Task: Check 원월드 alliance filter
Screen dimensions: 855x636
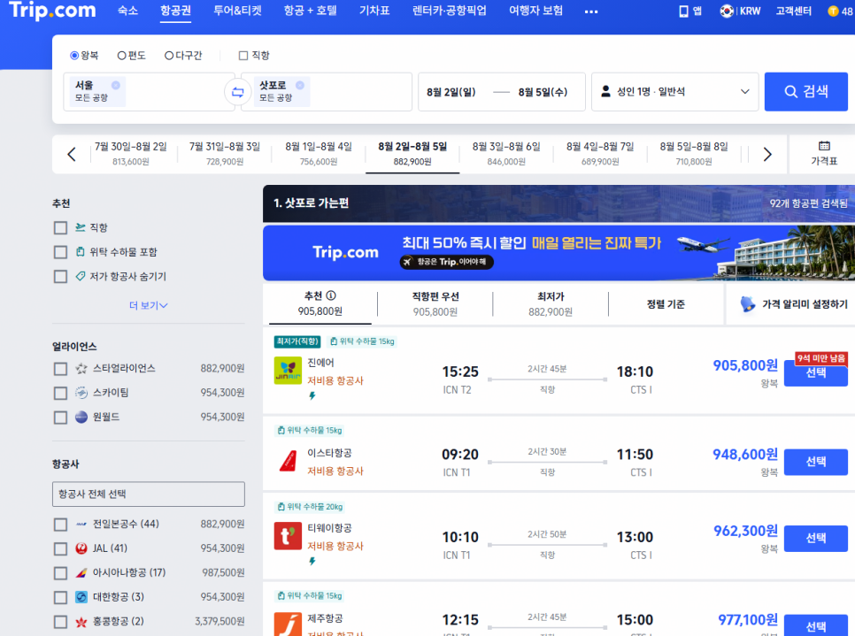Action: [60, 417]
